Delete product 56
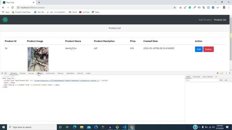 point(208,49)
